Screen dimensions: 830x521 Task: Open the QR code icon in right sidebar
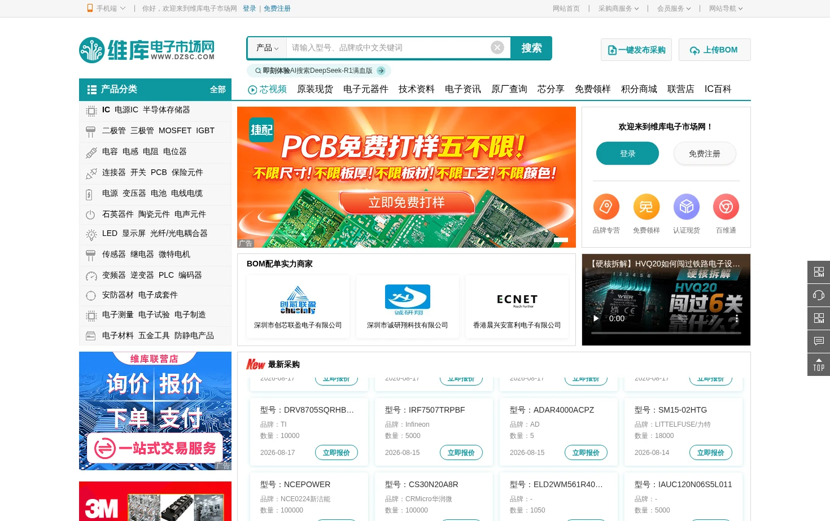coord(819,272)
